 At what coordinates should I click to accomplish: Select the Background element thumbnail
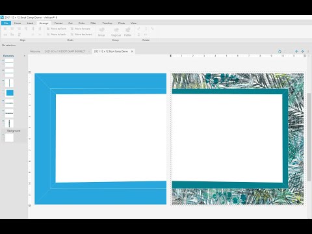[x=9, y=138]
